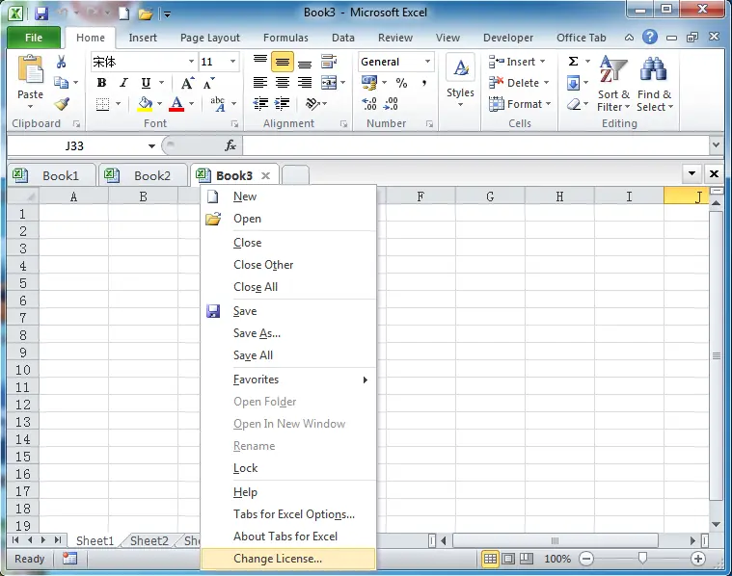Screen dimensions: 732x576
Task: Switch to Book1 workbook tab
Action: 52,175
